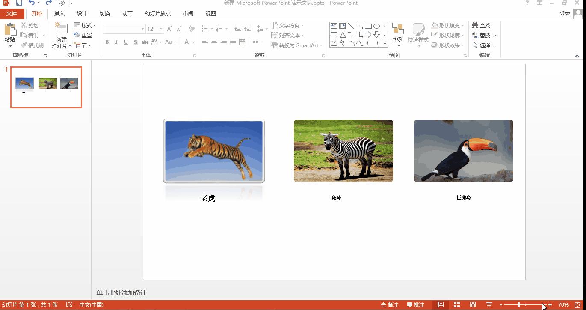The height and width of the screenshot is (310, 586).
Task: Fit slide to current window icon
Action: (578, 304)
